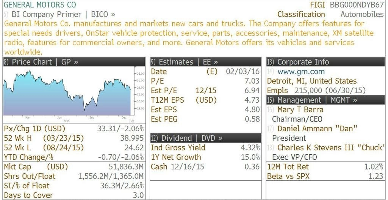The image size is (388, 200).
Task: Visit the www.gm.com website link
Action: point(301,72)
